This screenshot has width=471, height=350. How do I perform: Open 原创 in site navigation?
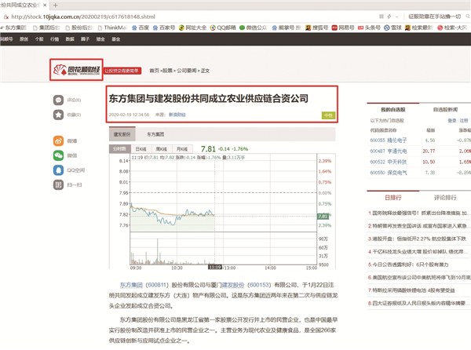coord(24,39)
